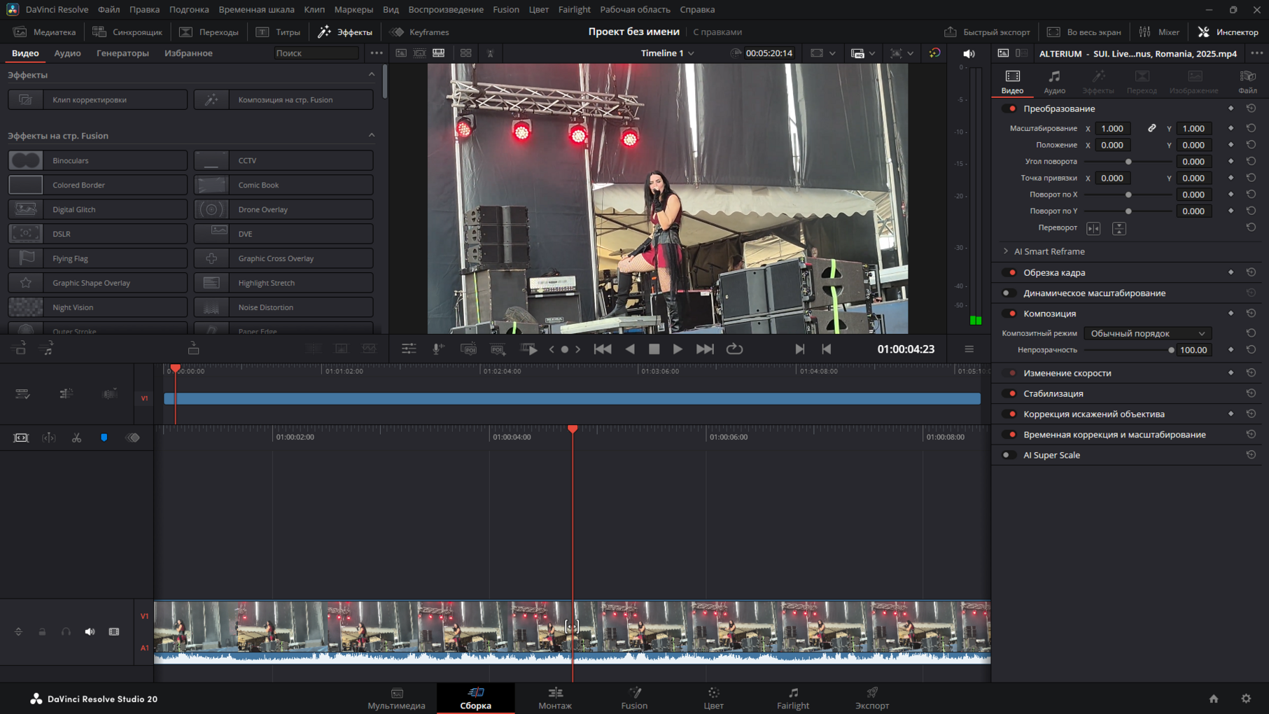Click the link scale X/Y chain icon
Image resolution: width=1269 pixels, height=714 pixels.
click(x=1151, y=128)
